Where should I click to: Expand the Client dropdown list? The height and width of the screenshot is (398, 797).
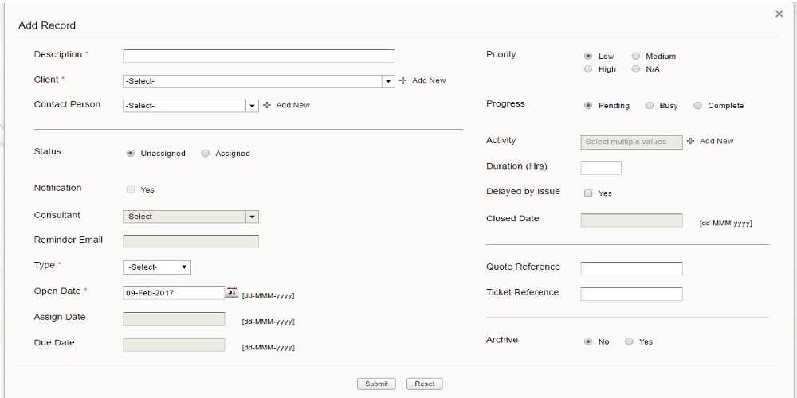pos(388,81)
